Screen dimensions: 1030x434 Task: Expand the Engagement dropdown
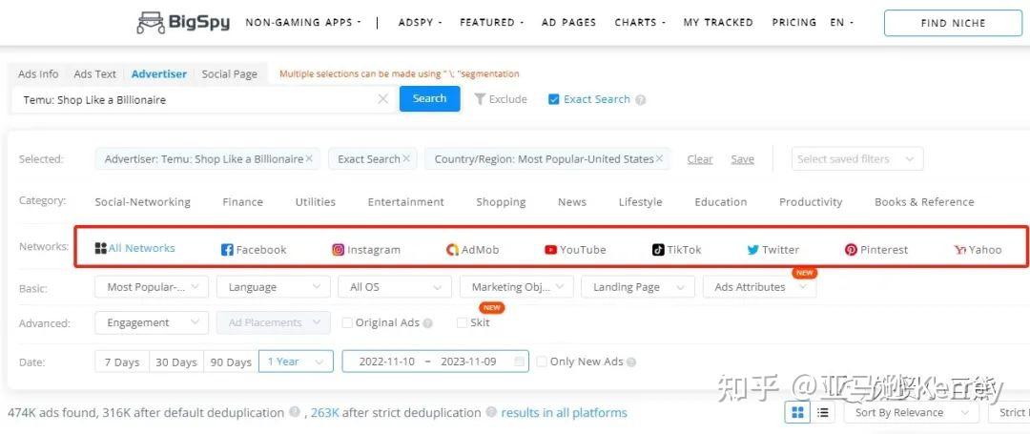click(x=151, y=323)
